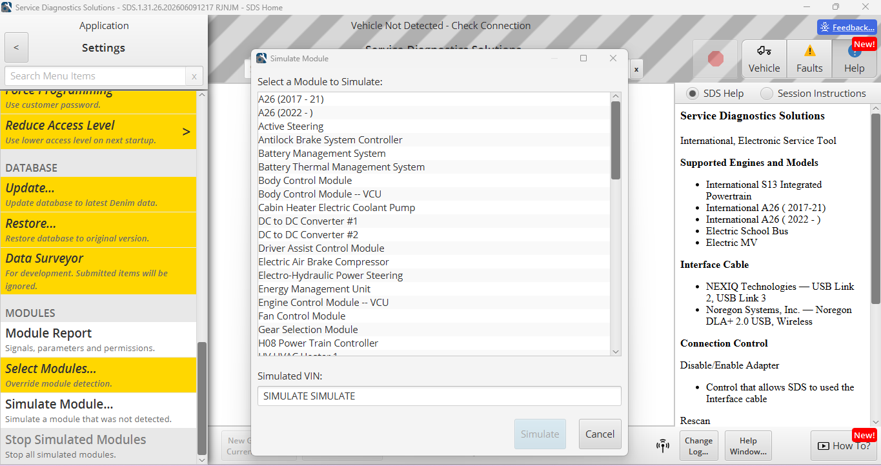Select Gear Selection Module
The height and width of the screenshot is (466, 881).
coord(434,330)
